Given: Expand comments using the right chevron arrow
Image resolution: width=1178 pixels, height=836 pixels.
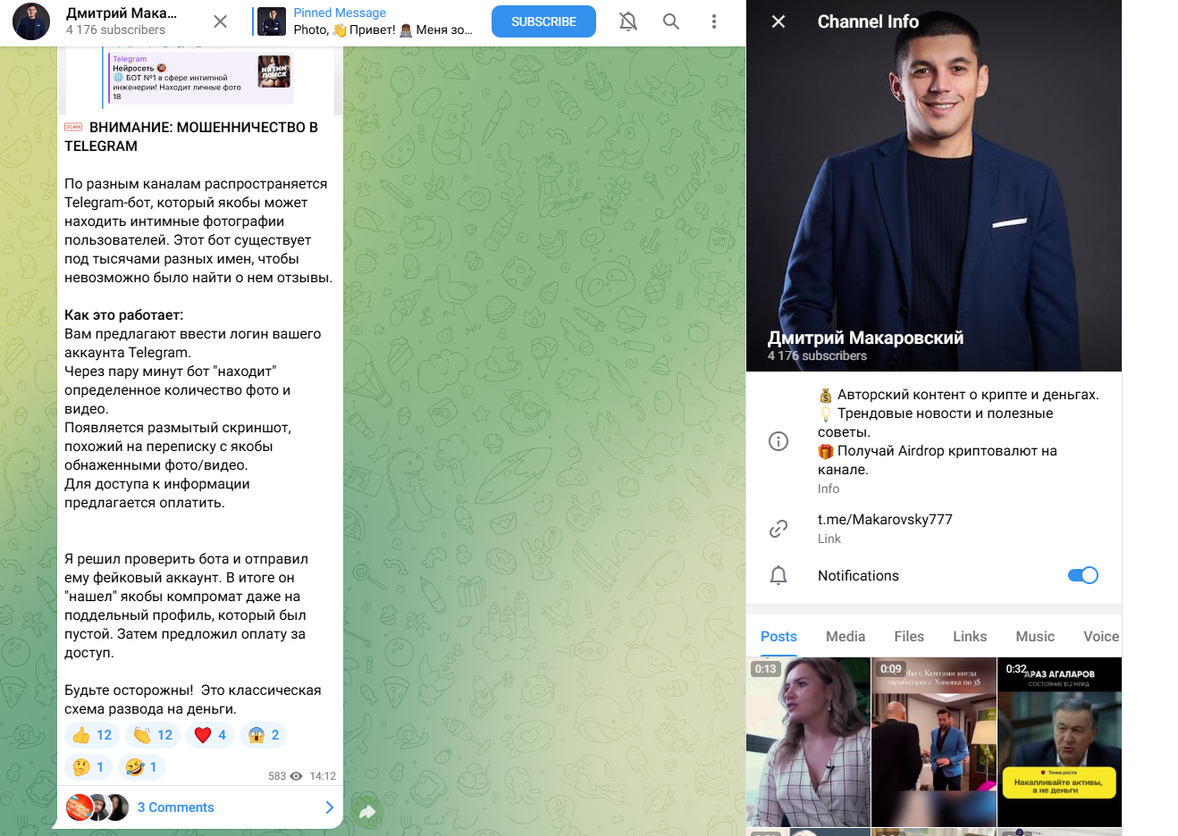Looking at the screenshot, I should tap(329, 807).
